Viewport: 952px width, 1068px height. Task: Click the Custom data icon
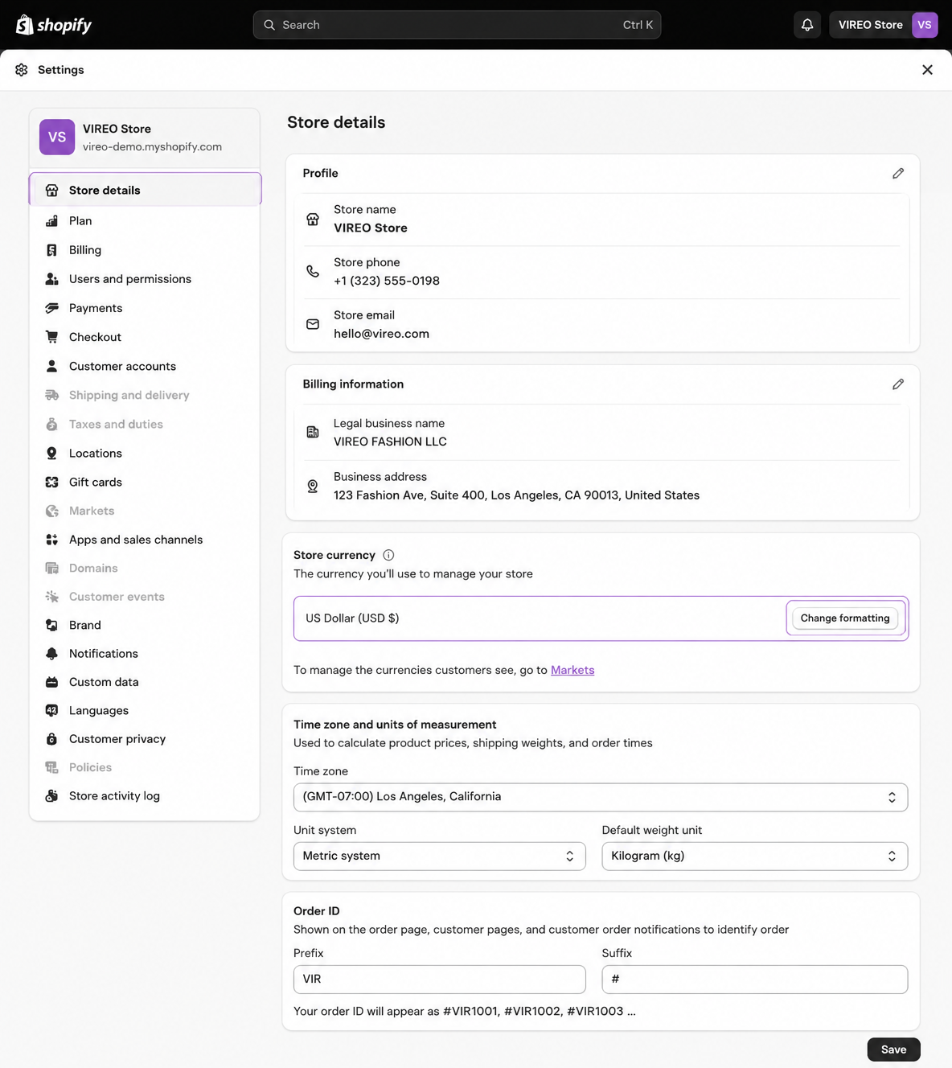51,682
